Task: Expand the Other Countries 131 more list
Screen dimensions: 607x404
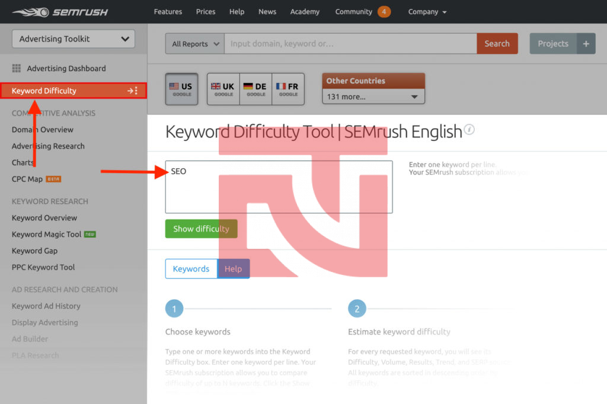Action: (x=373, y=97)
